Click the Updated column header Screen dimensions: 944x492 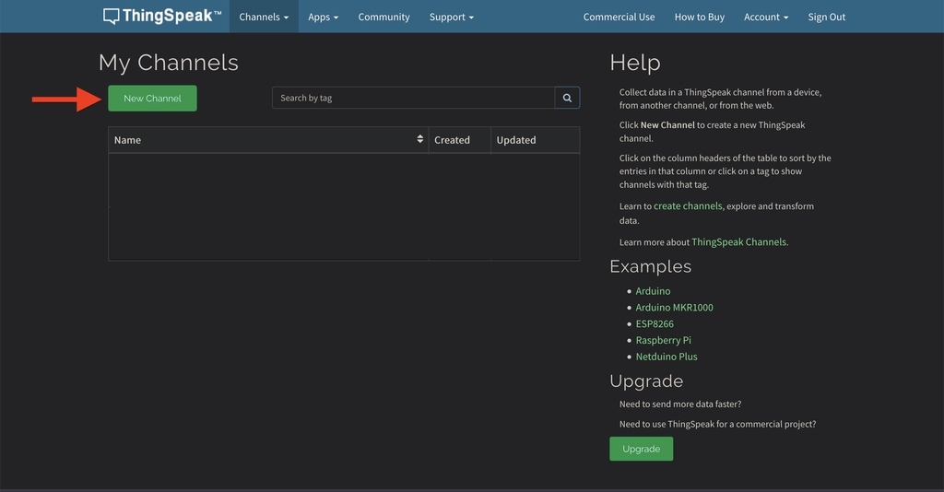(x=536, y=139)
